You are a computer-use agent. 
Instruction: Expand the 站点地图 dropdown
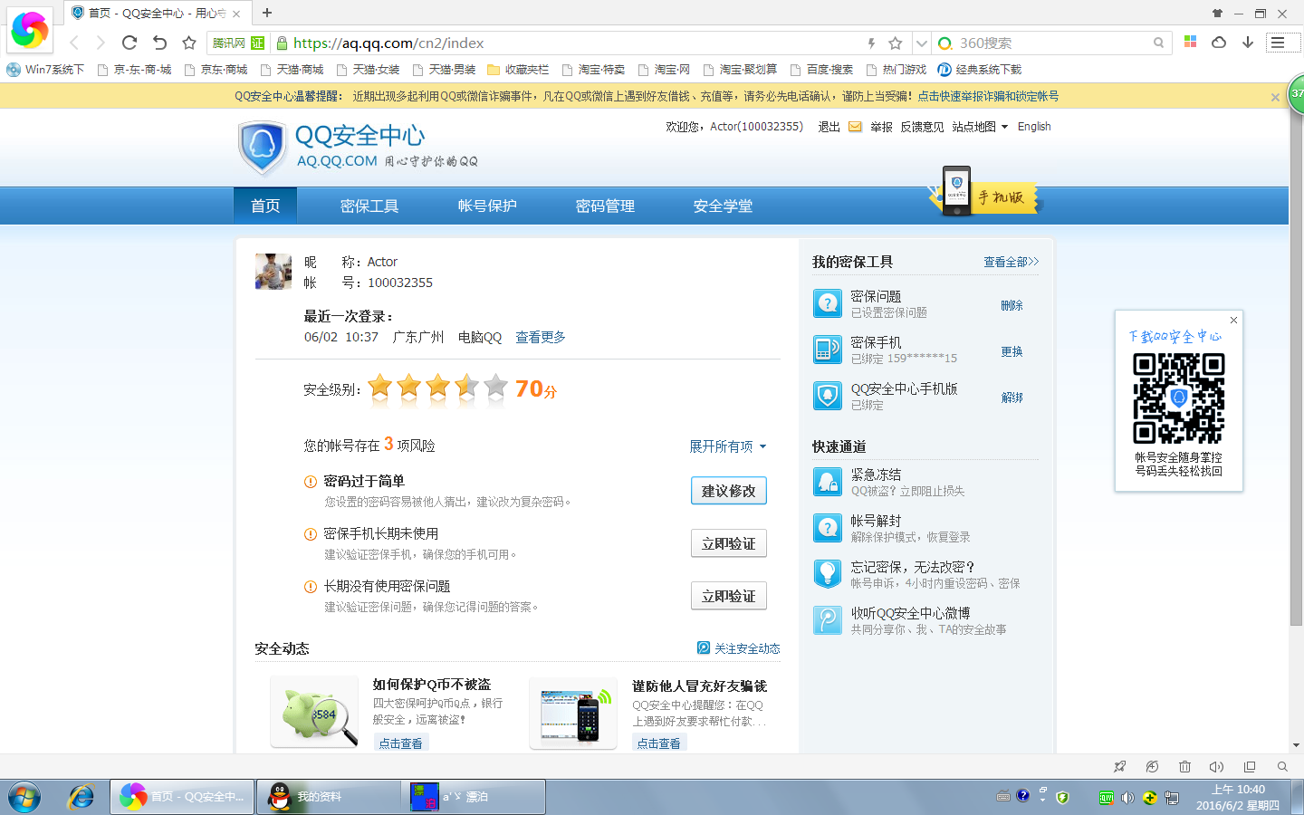980,127
